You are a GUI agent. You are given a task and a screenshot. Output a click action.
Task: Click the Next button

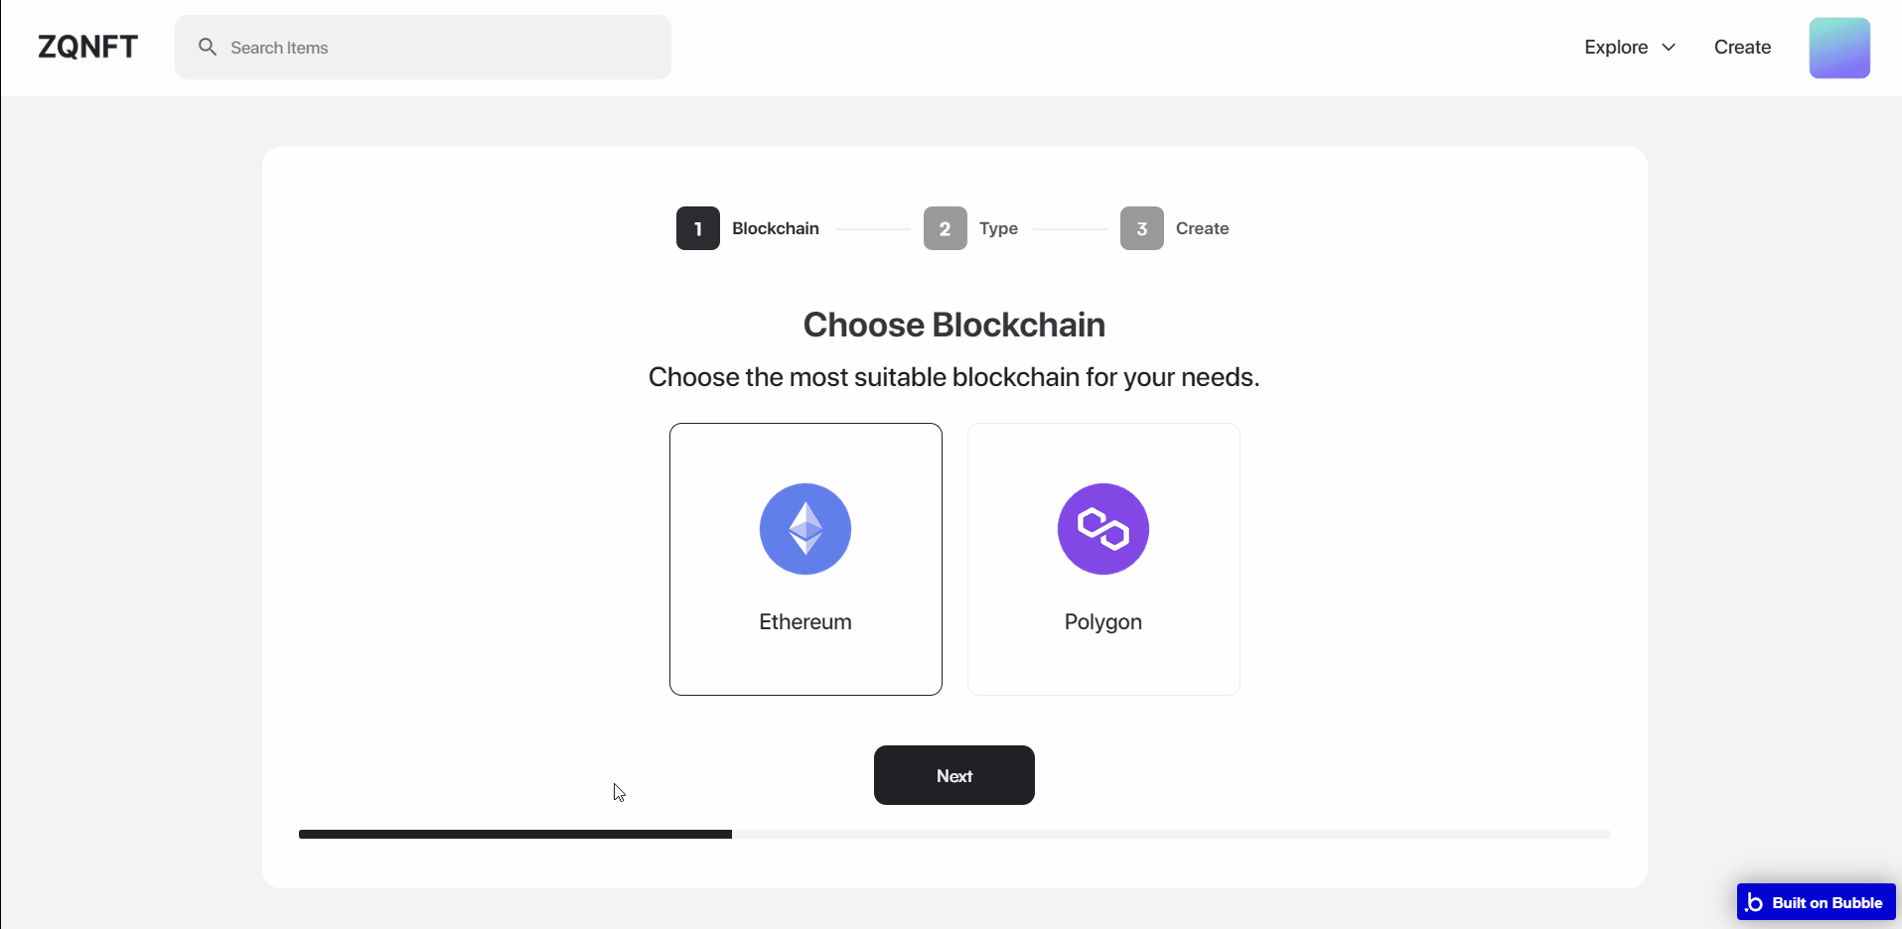point(954,775)
